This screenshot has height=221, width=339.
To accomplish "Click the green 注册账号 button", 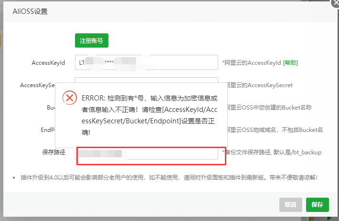I will pyautogui.click(x=92, y=40).
